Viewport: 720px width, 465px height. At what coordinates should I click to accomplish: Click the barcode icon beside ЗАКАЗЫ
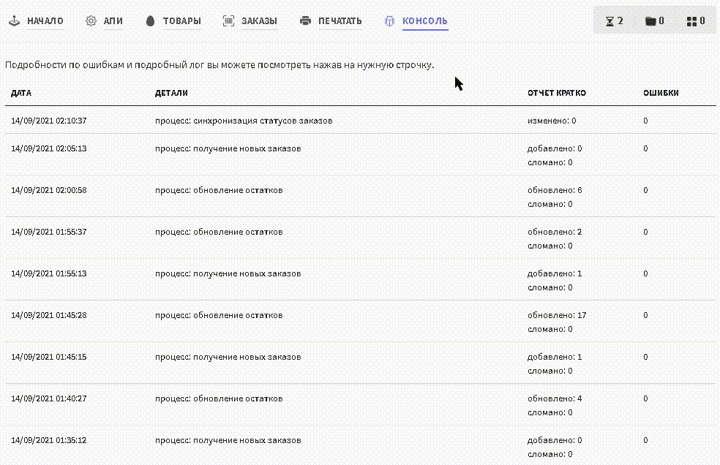(x=228, y=21)
